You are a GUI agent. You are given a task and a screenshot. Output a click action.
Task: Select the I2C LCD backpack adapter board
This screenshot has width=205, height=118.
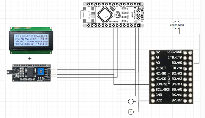31,73
